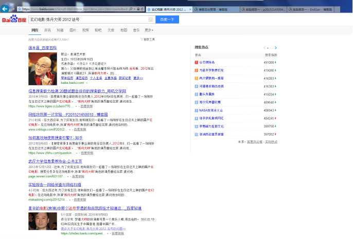353x239 pixels.
Task: Open the 演艺经历 sub-link
Action: (81, 78)
